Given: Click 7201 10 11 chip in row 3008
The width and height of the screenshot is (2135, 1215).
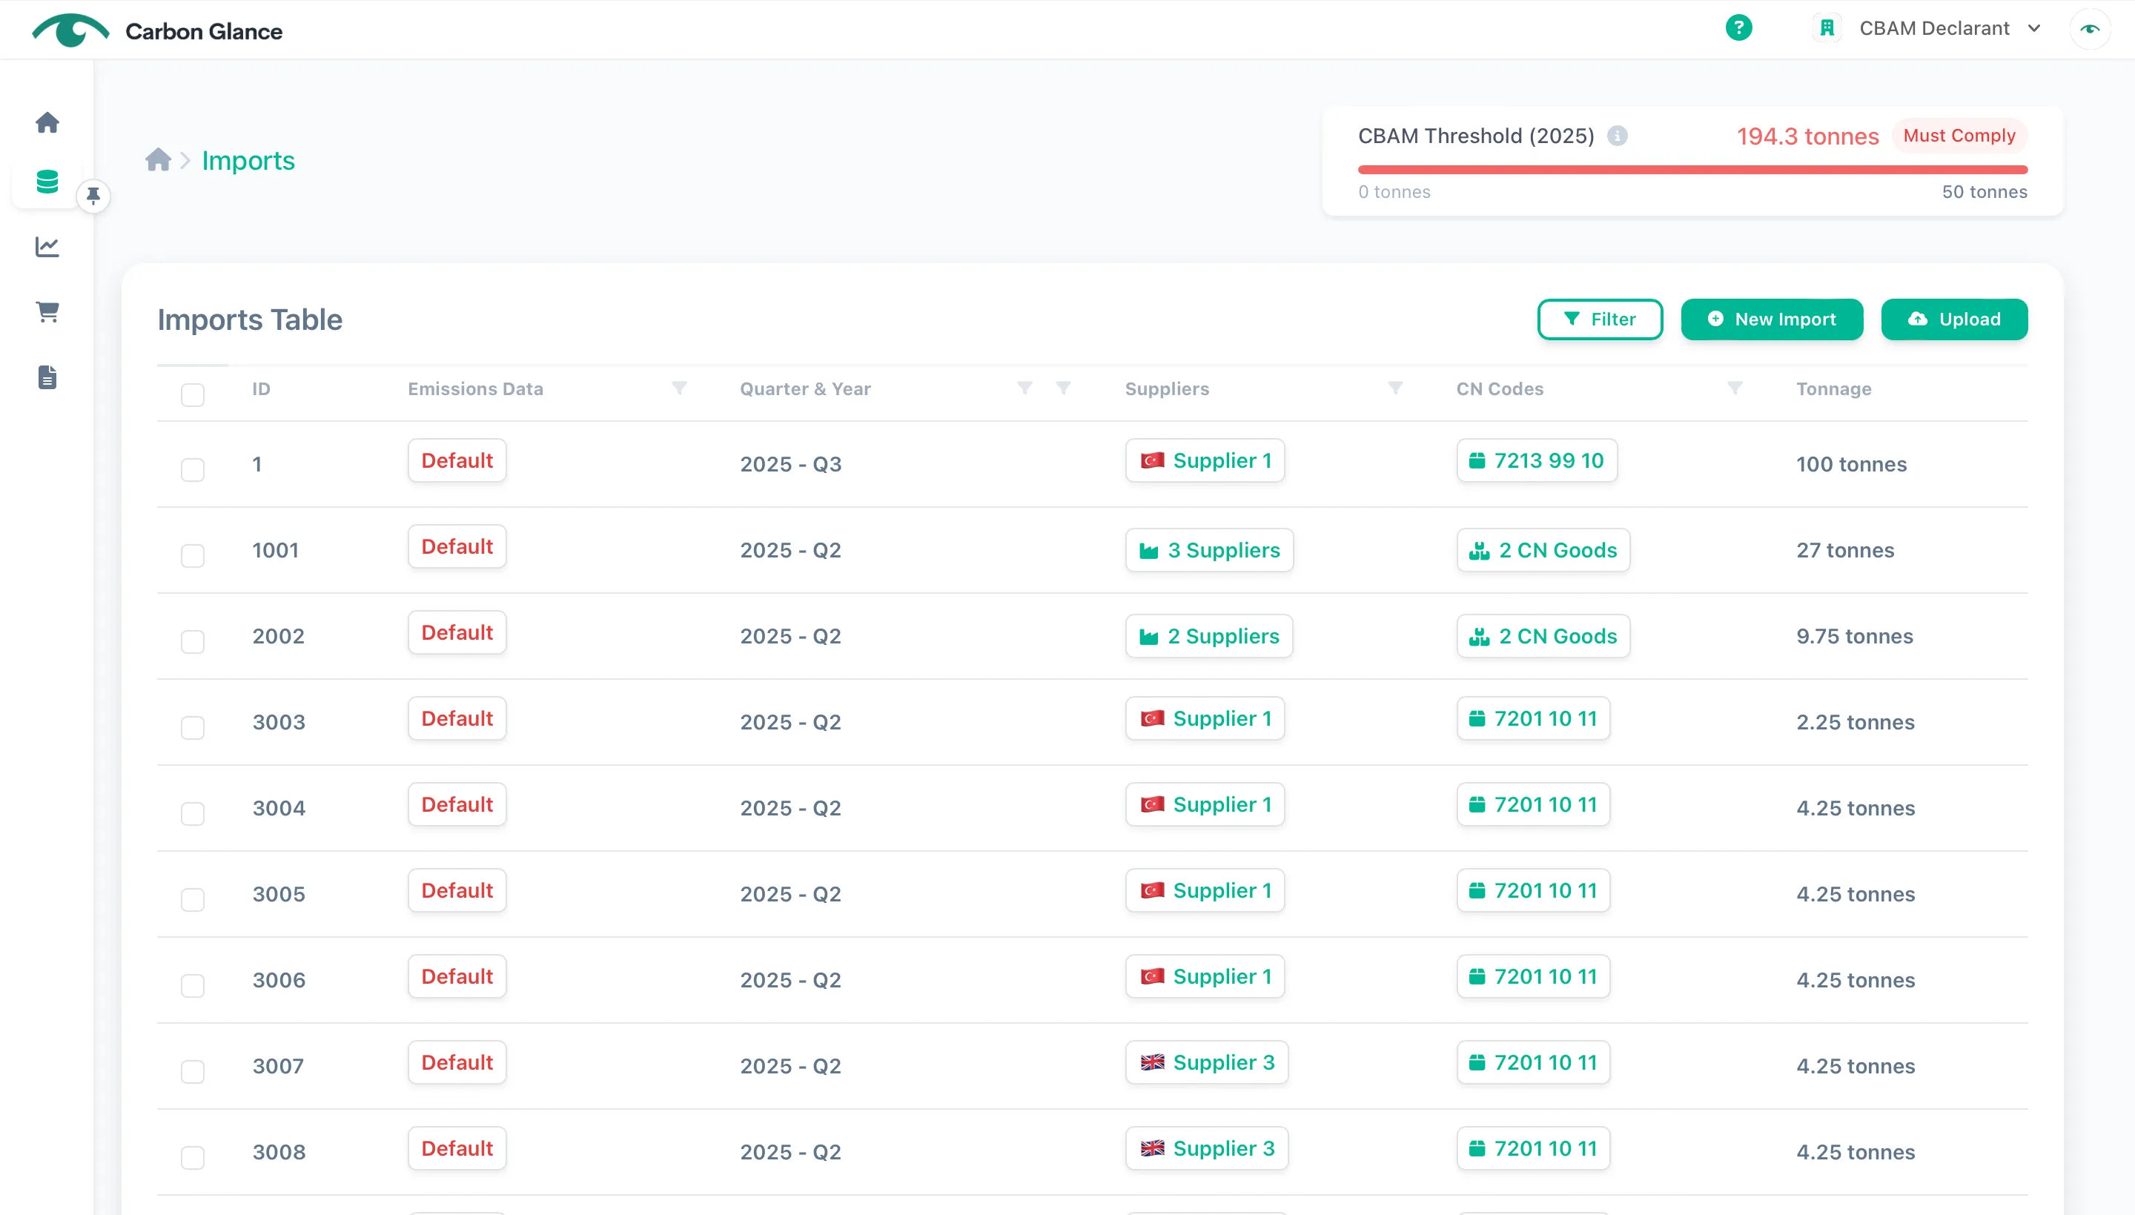Looking at the screenshot, I should click(x=1534, y=1148).
